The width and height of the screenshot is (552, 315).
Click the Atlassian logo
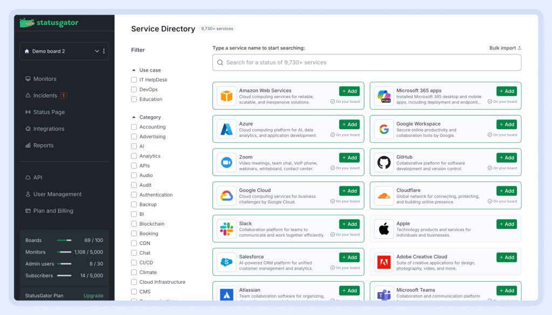(226, 294)
